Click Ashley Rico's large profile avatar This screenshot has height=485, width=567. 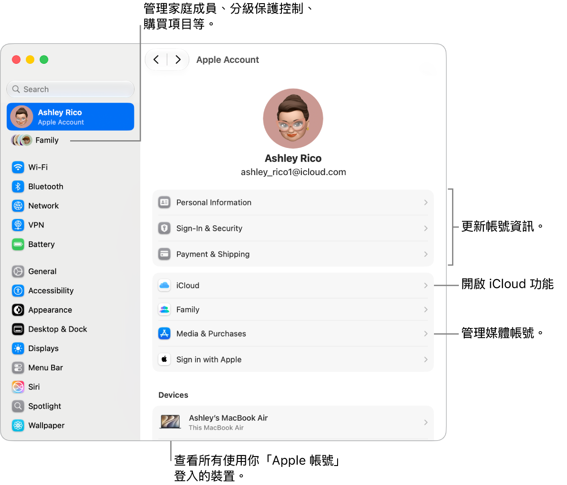(293, 119)
